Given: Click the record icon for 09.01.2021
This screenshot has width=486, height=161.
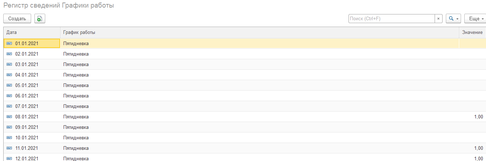Looking at the screenshot, I should pyautogui.click(x=9, y=127).
